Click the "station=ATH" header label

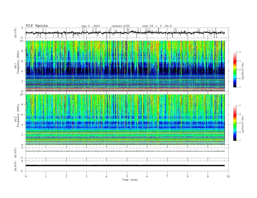point(120,26)
